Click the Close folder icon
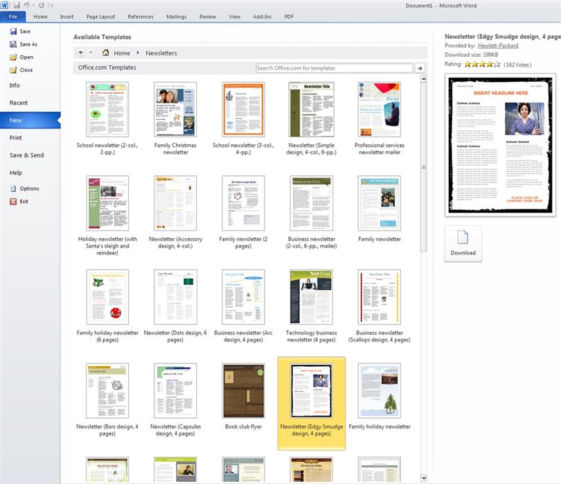 coord(13,70)
